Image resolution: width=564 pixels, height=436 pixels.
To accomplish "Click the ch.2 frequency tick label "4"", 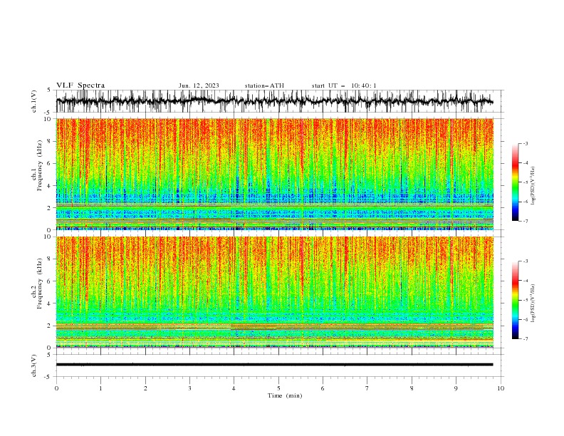I will click(50, 303).
